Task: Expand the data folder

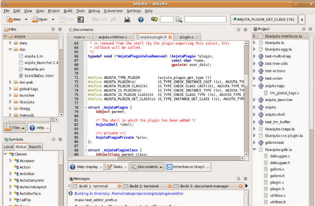Action: click(x=10, y=43)
